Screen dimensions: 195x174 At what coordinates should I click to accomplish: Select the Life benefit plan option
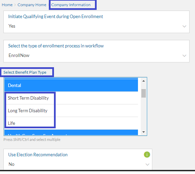tap(71, 123)
